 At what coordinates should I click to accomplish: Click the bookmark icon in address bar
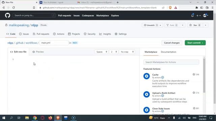34,8
